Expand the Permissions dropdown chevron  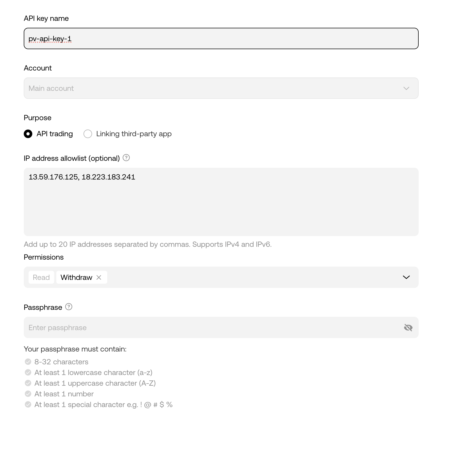[x=406, y=277]
